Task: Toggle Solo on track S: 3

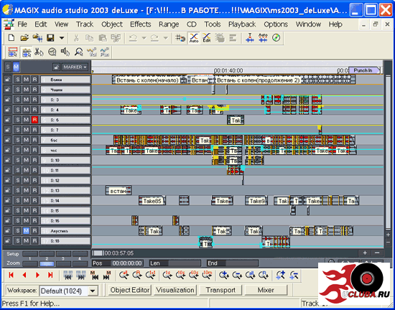Action: click(17, 100)
